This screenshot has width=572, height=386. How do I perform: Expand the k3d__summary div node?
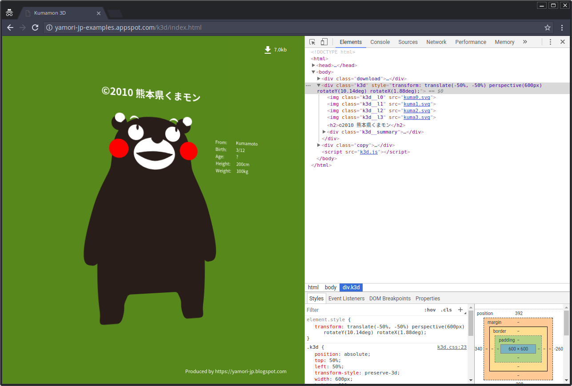tap(324, 132)
